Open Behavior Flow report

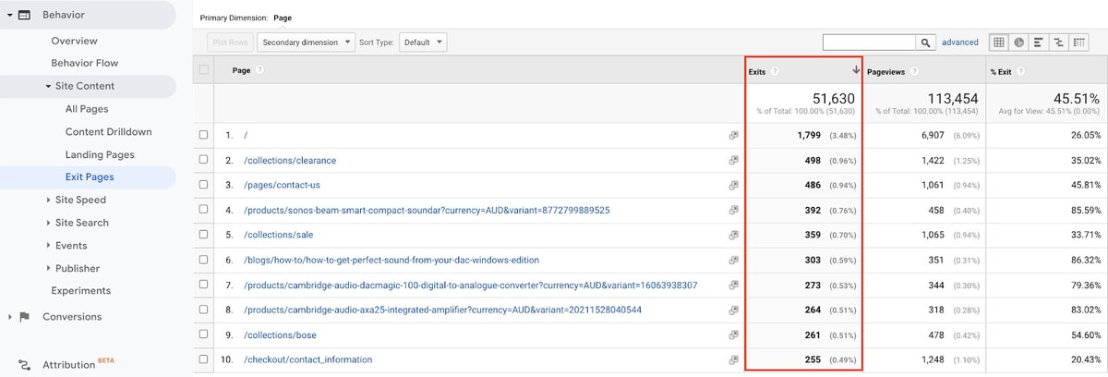coord(85,63)
